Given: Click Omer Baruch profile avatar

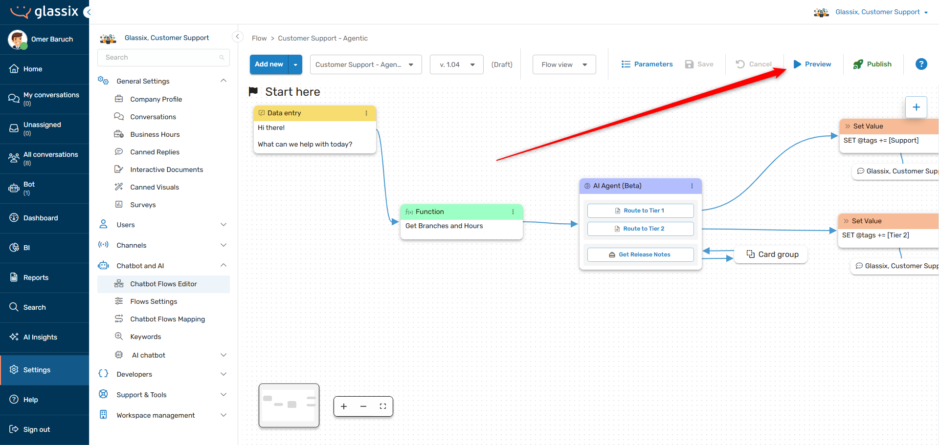Looking at the screenshot, I should click(x=18, y=39).
